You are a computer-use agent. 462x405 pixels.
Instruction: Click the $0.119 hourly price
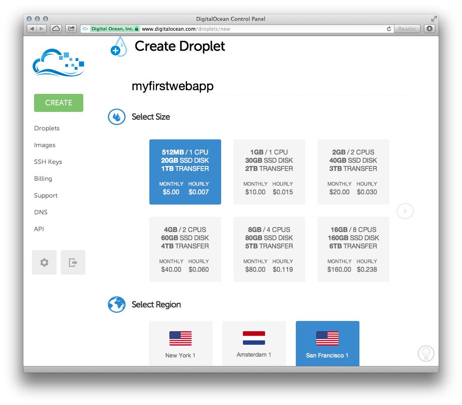[x=283, y=270]
